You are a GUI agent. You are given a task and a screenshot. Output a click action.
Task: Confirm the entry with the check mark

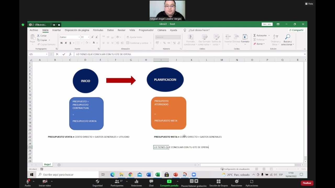pyautogui.click(x=64, y=54)
